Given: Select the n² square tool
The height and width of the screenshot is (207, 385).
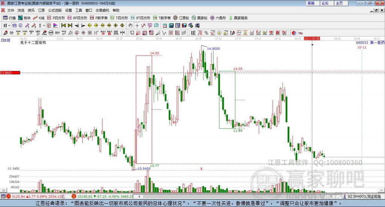Looking at the screenshot, I should [64, 33].
